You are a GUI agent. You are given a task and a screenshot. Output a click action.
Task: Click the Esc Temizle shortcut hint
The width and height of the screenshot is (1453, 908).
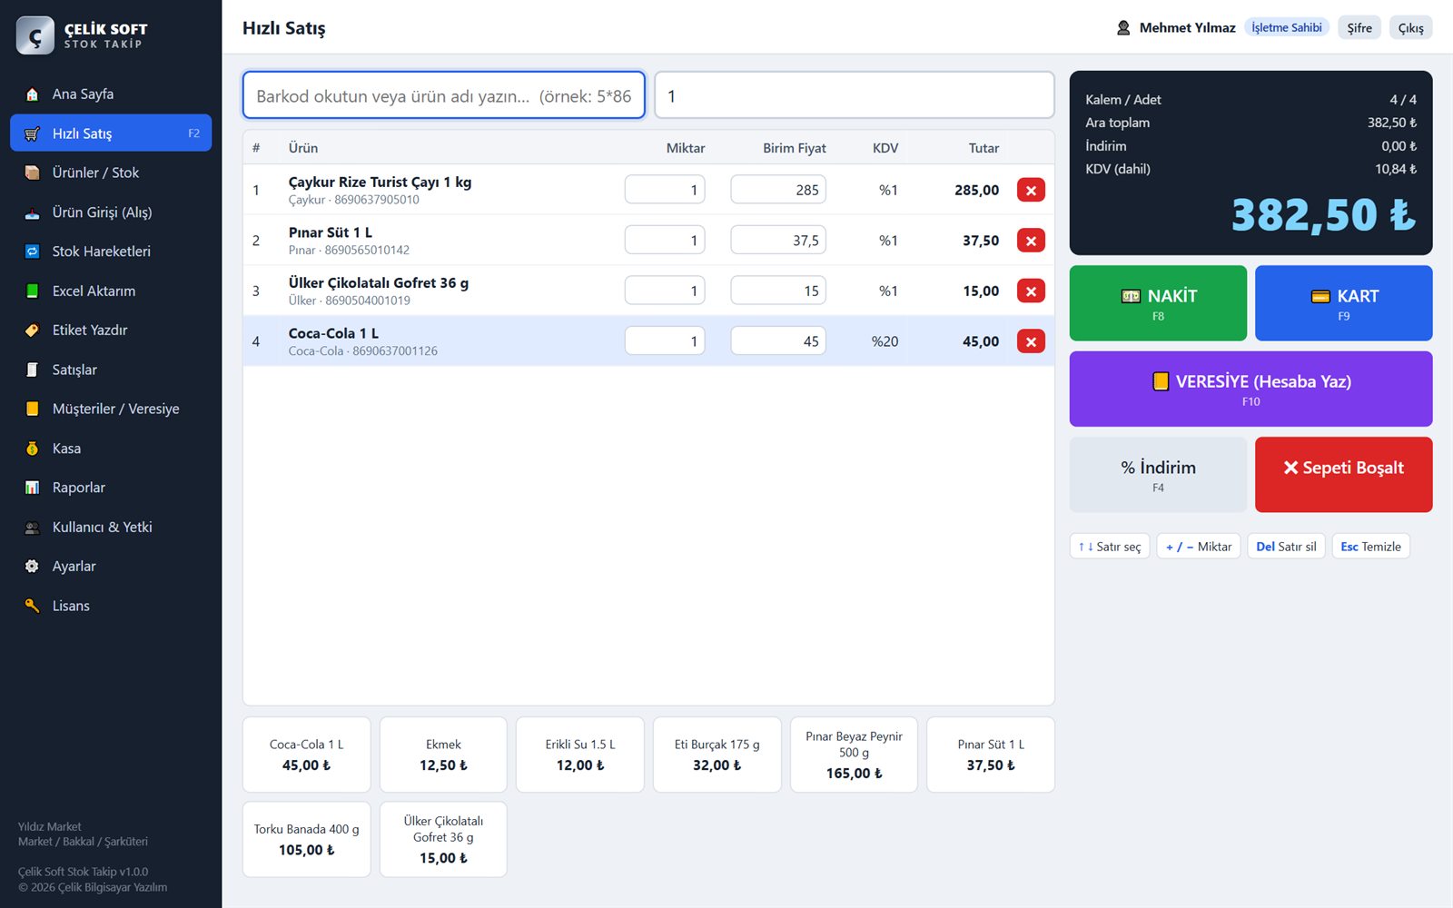click(x=1370, y=547)
